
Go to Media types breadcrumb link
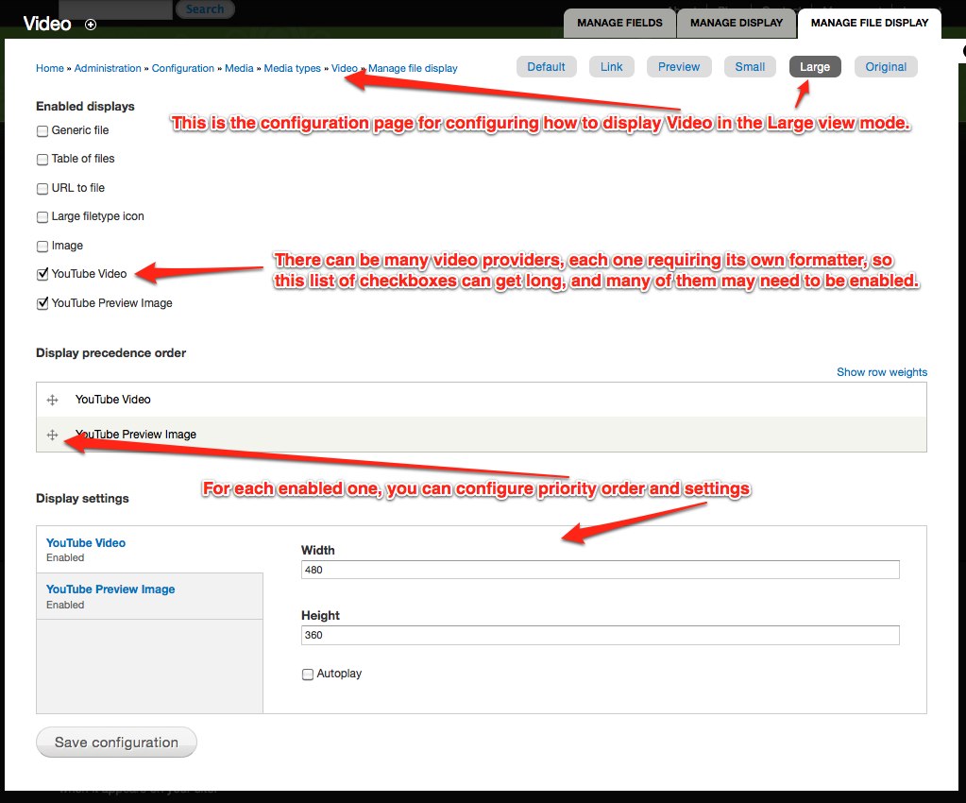point(292,68)
